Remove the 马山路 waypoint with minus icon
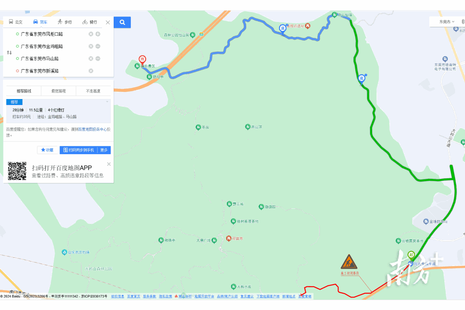This screenshot has height=310, width=465. coord(98,59)
